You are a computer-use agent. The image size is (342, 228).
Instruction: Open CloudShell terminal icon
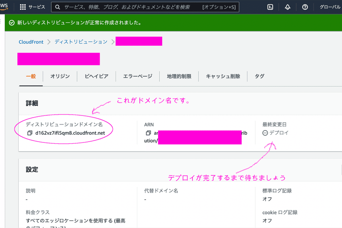coord(270,7)
